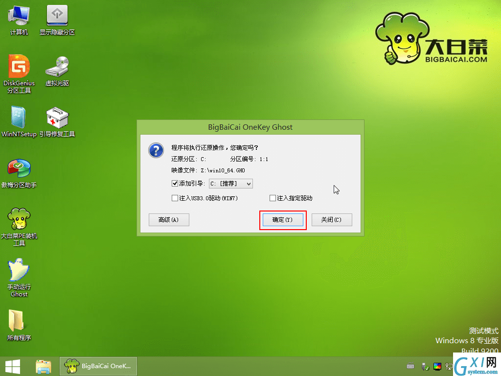This screenshot has width=501, height=376.
Task: Launch 傲梅分区助手 partition assistant
Action: coord(19,173)
